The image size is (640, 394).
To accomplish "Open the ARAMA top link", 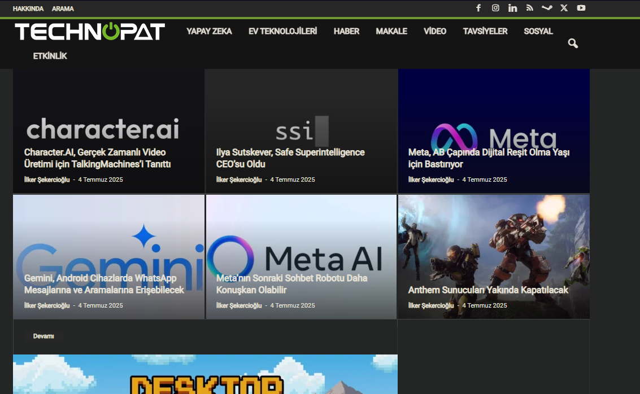I will click(63, 8).
